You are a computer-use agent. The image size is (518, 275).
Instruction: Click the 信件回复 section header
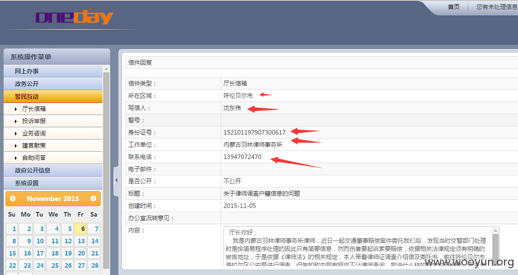322,63
